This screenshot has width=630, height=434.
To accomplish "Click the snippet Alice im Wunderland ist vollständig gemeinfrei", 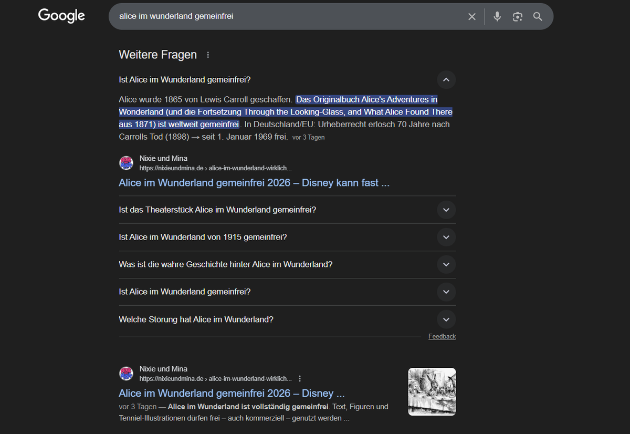I will tap(248, 407).
